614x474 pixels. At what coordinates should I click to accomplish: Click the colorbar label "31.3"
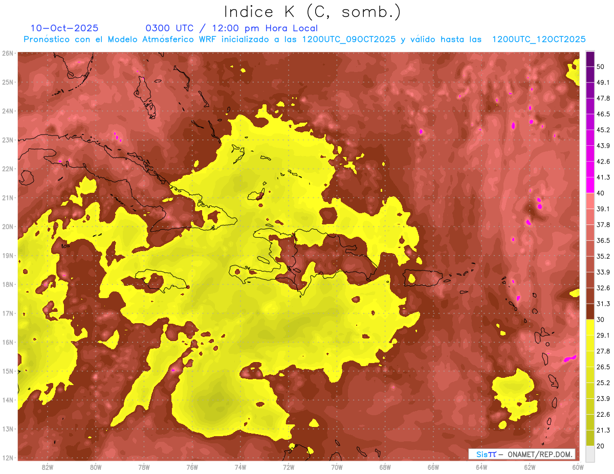pyautogui.click(x=603, y=304)
